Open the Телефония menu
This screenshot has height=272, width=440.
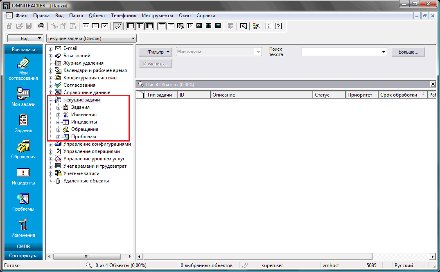tap(124, 16)
